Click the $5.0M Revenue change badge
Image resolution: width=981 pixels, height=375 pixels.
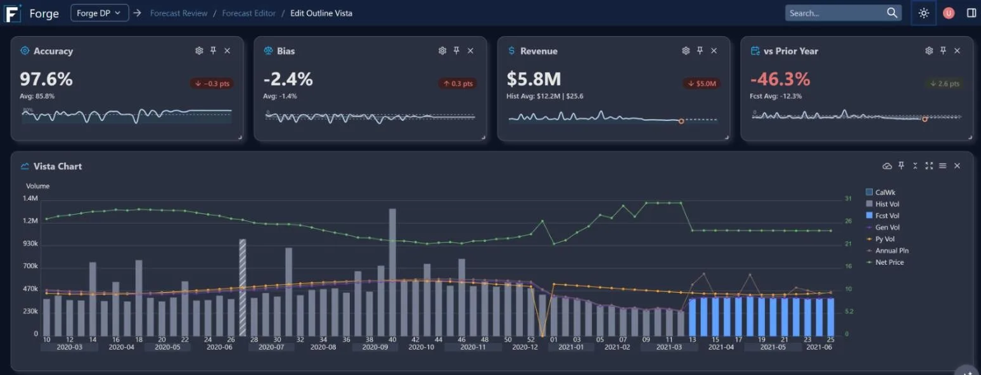tap(702, 84)
